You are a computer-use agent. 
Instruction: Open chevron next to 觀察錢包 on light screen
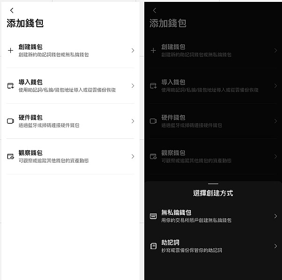tap(133, 156)
